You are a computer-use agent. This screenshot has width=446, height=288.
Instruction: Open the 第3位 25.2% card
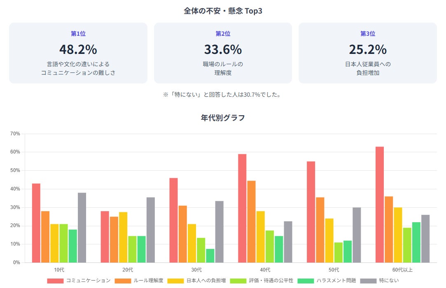click(367, 53)
